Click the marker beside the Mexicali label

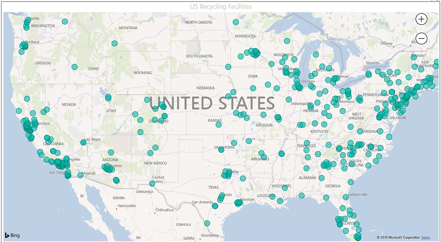pos(80,175)
